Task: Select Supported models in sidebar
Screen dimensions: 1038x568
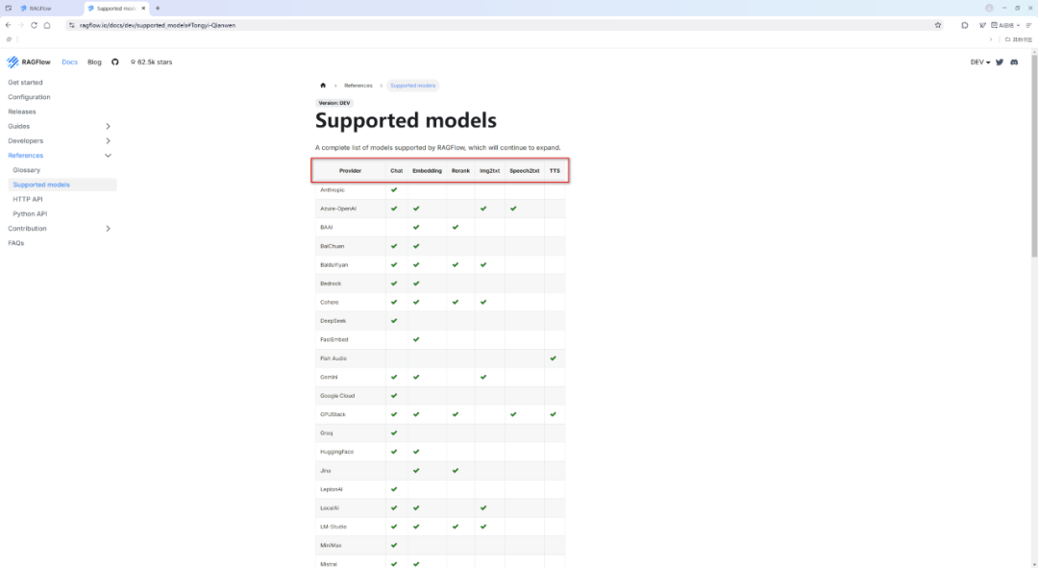Action: pos(61,185)
